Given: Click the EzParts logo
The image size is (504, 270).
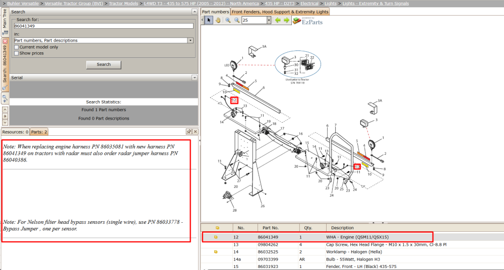Looking at the screenshot, I should coord(307,21).
